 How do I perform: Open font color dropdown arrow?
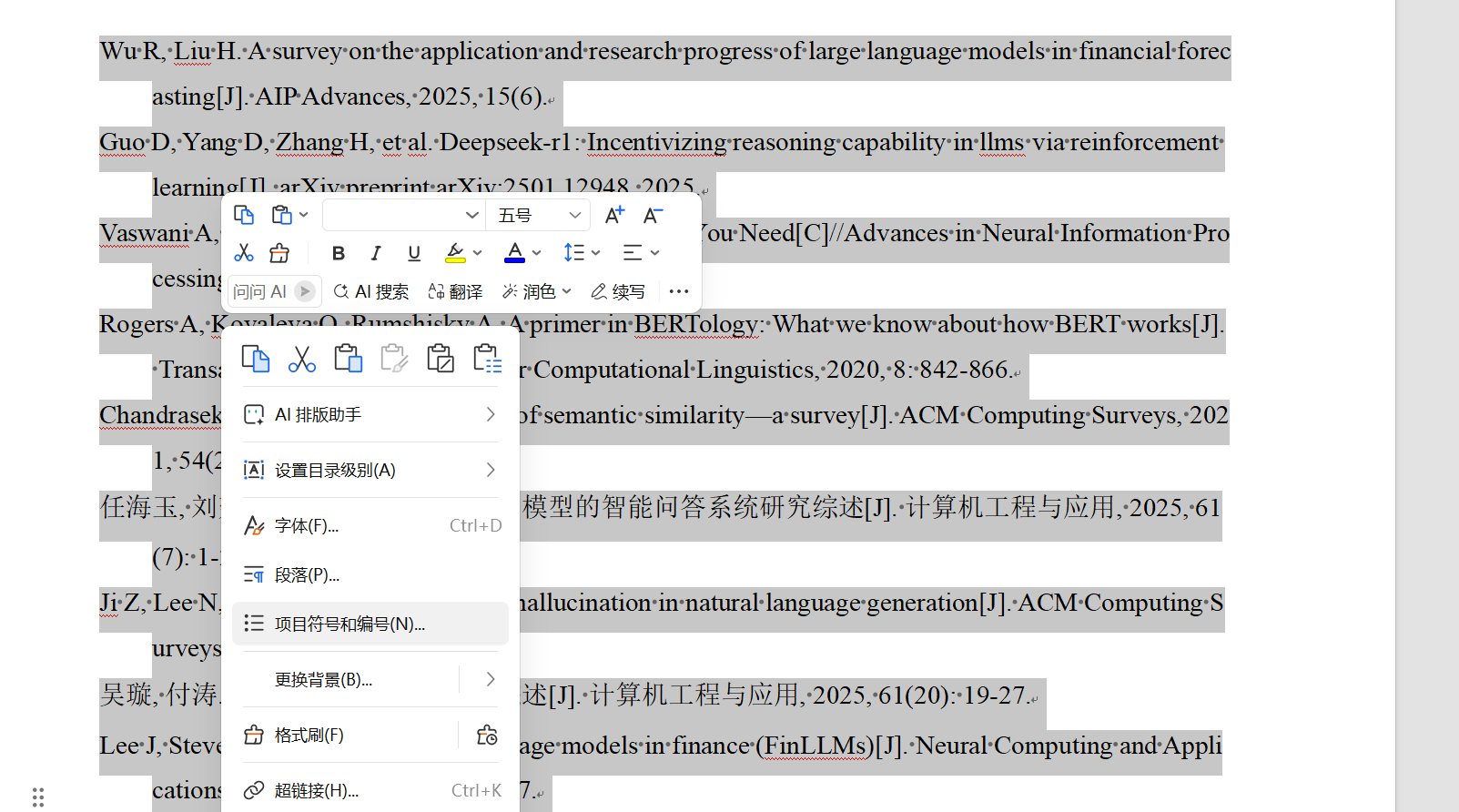tap(537, 253)
